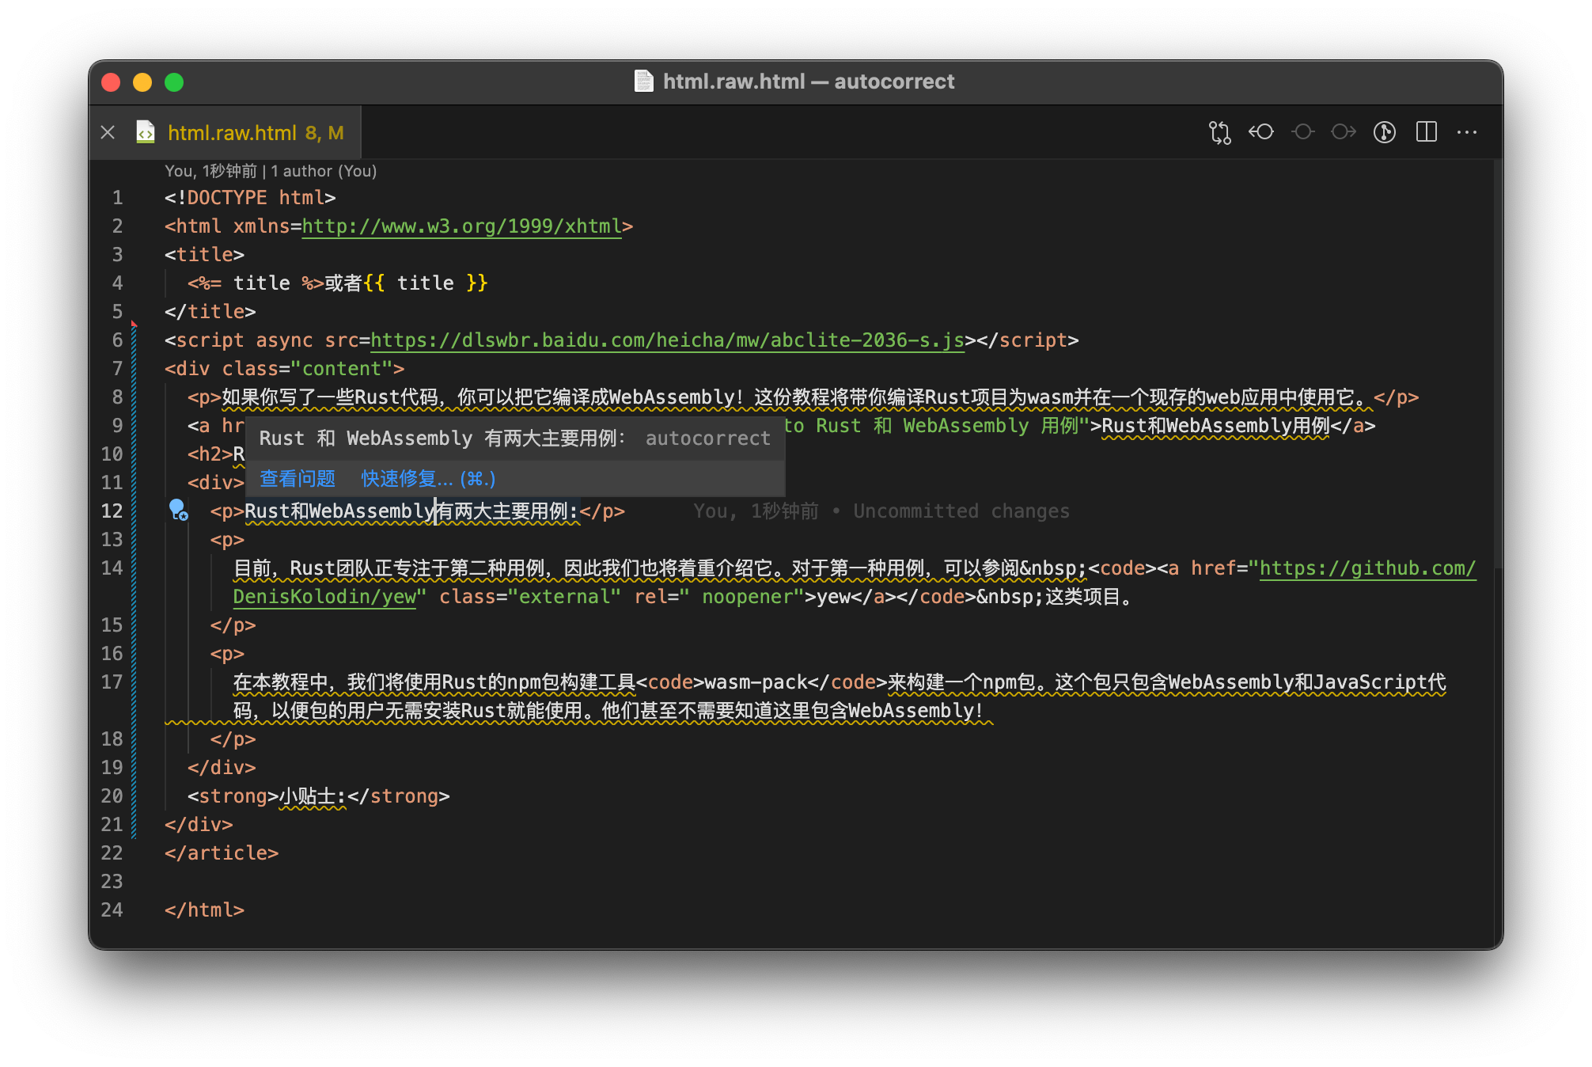The width and height of the screenshot is (1592, 1067).
Task: Close the html.raw.html tab
Action: coord(108,132)
